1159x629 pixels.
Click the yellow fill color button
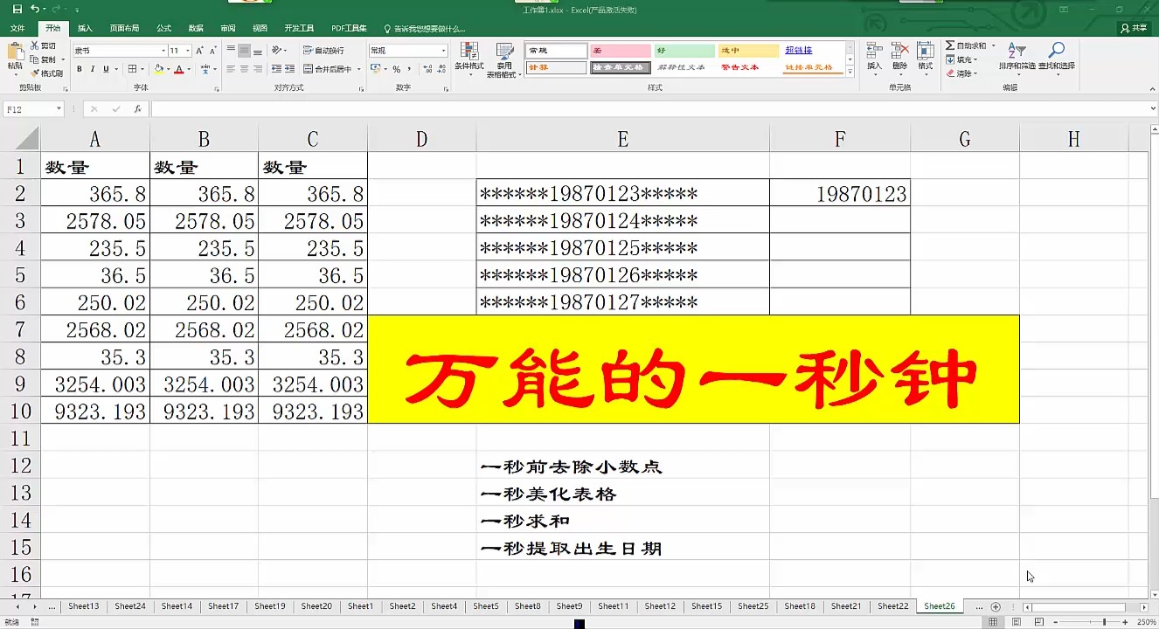point(158,69)
